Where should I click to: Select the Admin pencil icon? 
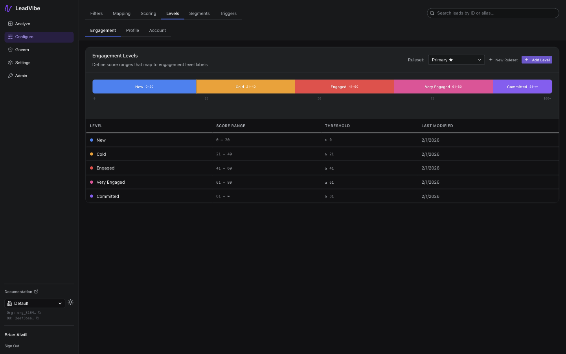point(10,76)
